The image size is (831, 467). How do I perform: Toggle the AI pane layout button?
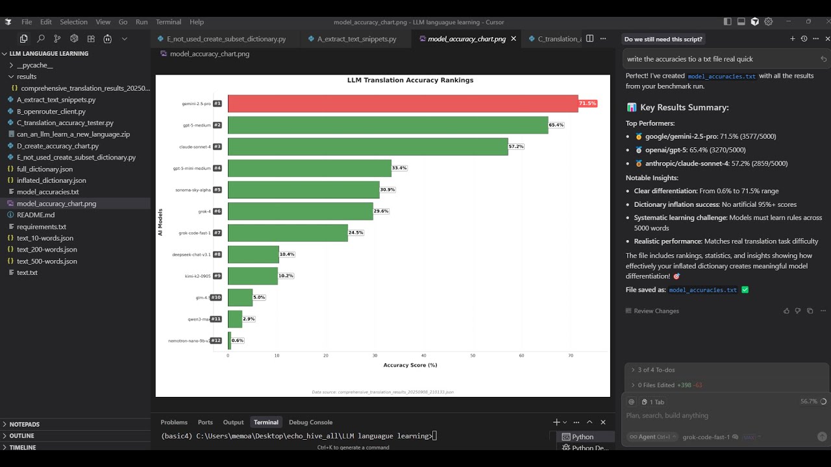click(755, 21)
